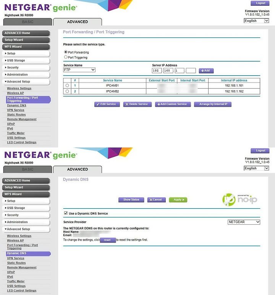
Task: Open Wireless AP link in upper sidebar
Action: (15, 93)
